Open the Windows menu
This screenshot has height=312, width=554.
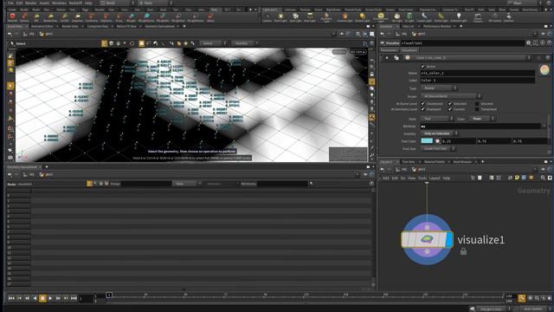pyautogui.click(x=59, y=3)
